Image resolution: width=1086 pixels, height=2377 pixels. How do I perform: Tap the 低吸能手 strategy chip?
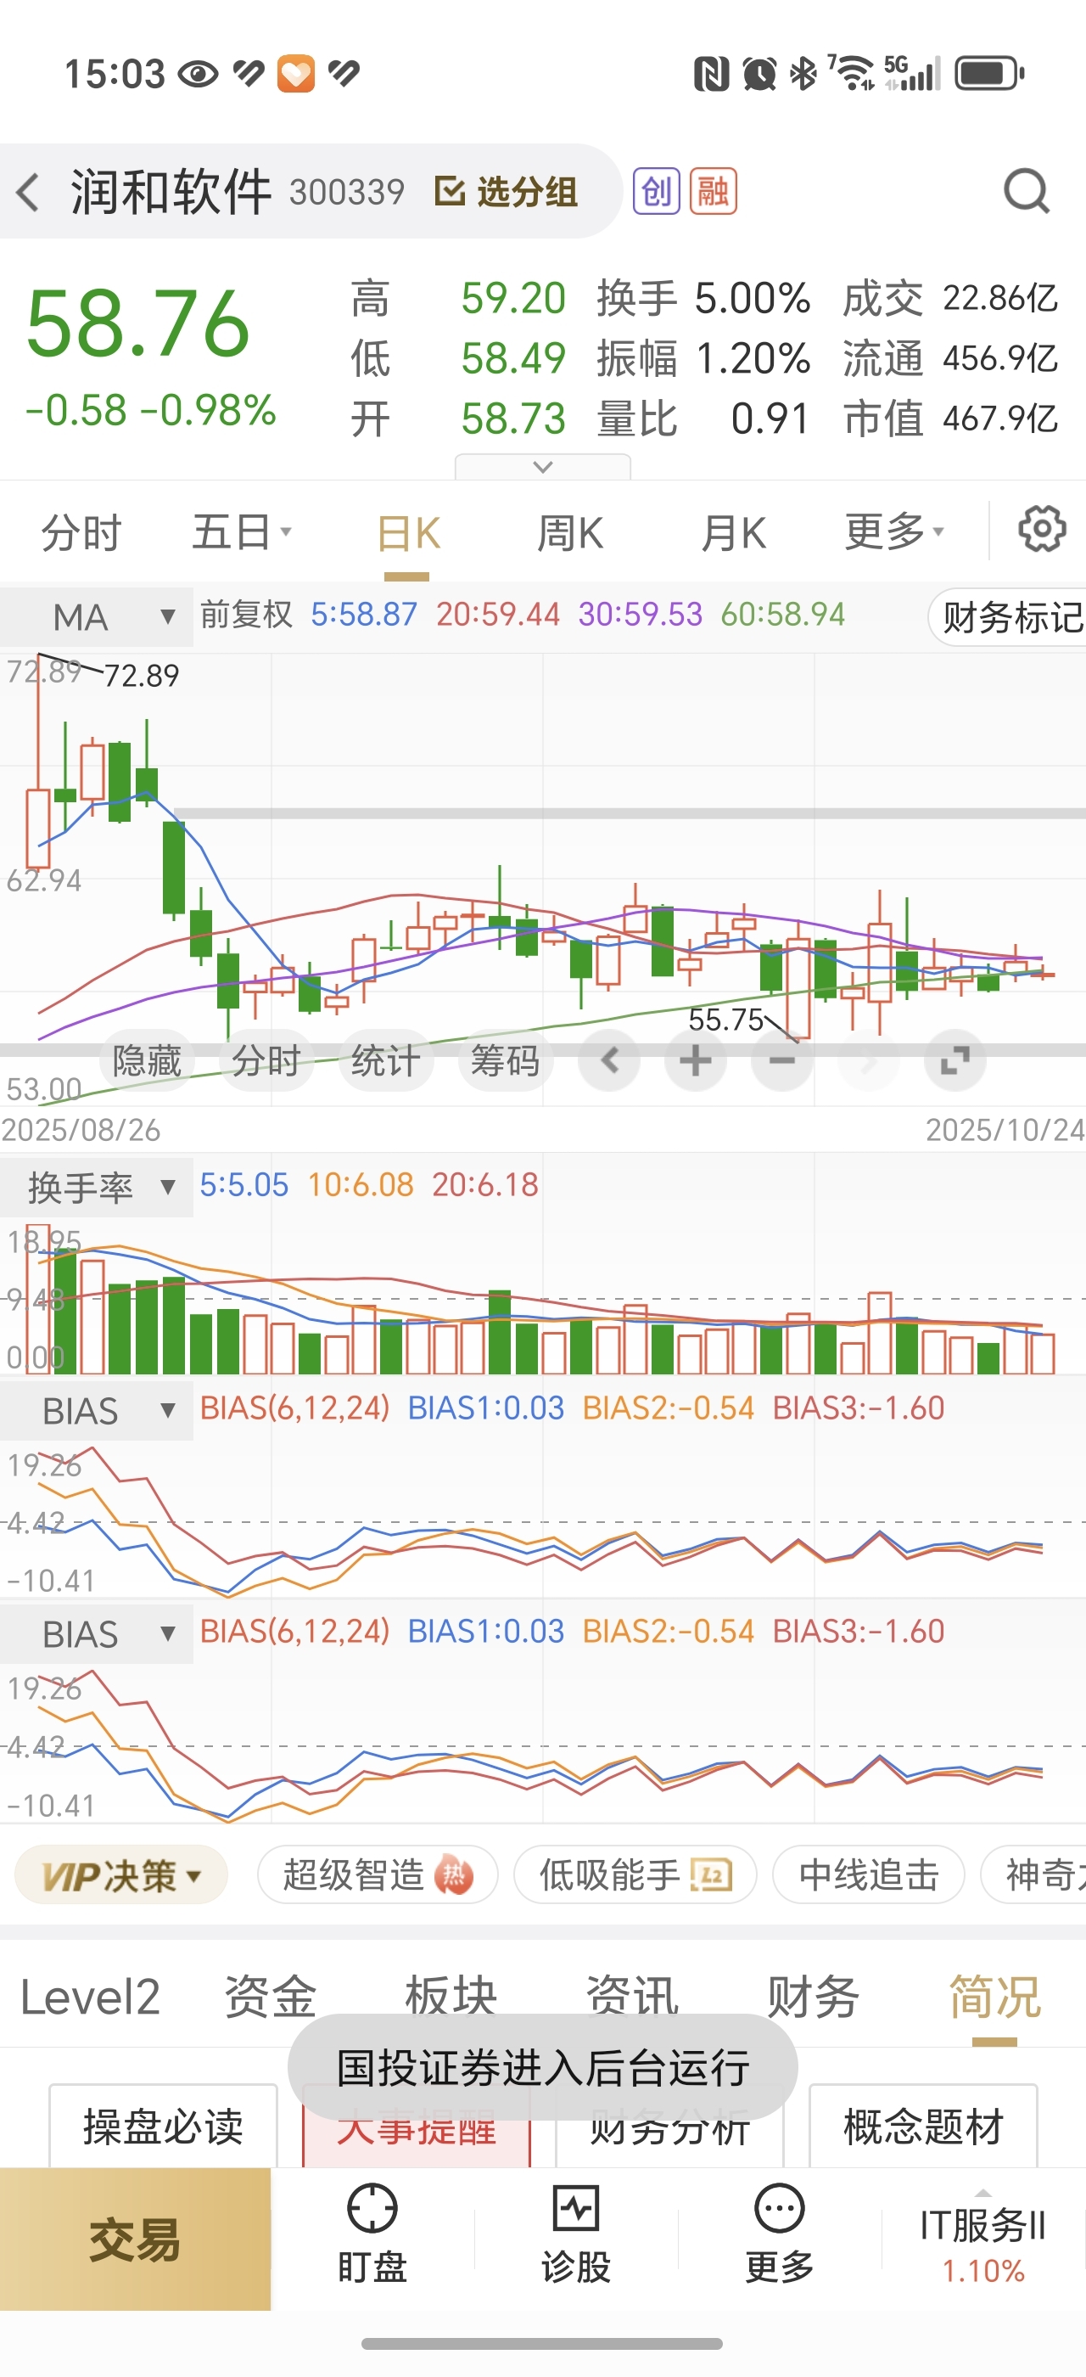[635, 1875]
